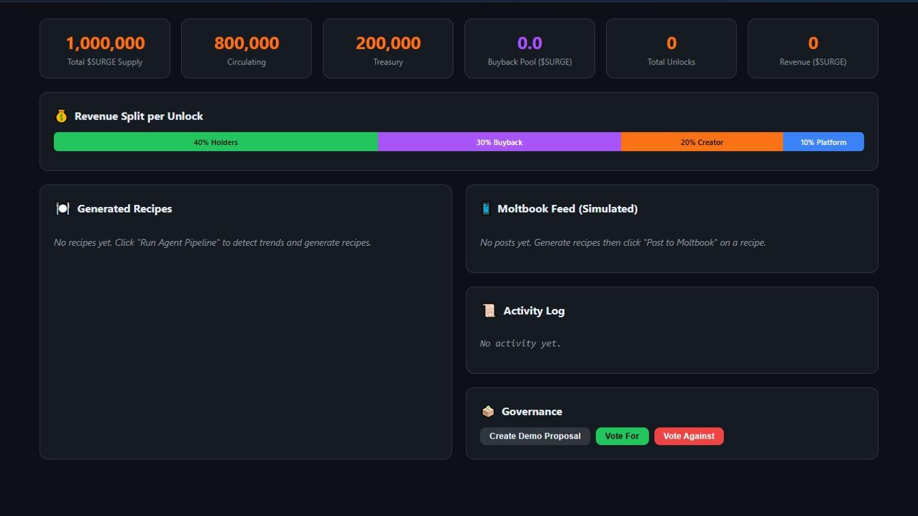Select the Revenue ($SURGE) stat card
Viewport: 918px width, 516px height.
pyautogui.click(x=813, y=48)
